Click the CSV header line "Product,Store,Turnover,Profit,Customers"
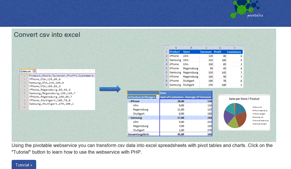 61,76
